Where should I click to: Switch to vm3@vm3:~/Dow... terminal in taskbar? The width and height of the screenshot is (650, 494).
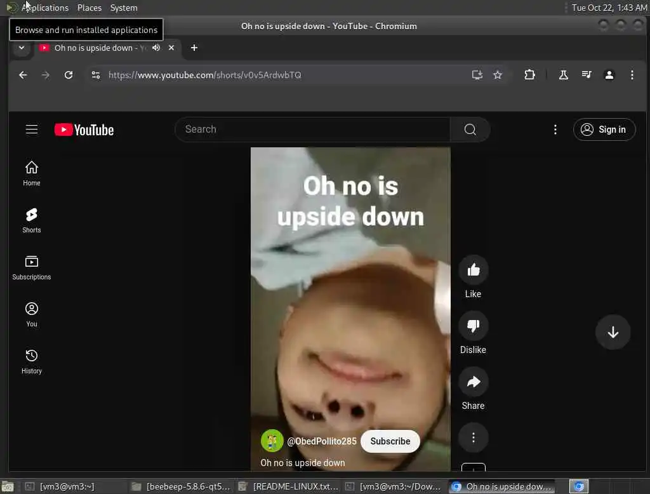(x=394, y=486)
